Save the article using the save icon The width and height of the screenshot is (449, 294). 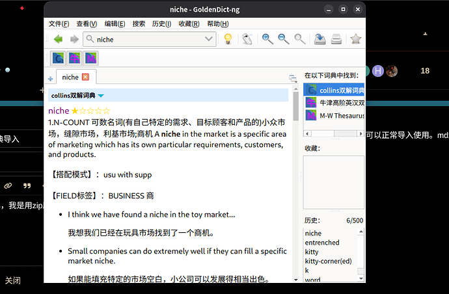(x=320, y=39)
